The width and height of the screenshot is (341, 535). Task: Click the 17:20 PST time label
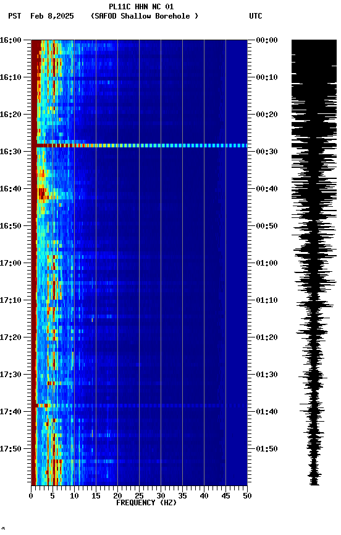click(x=11, y=338)
